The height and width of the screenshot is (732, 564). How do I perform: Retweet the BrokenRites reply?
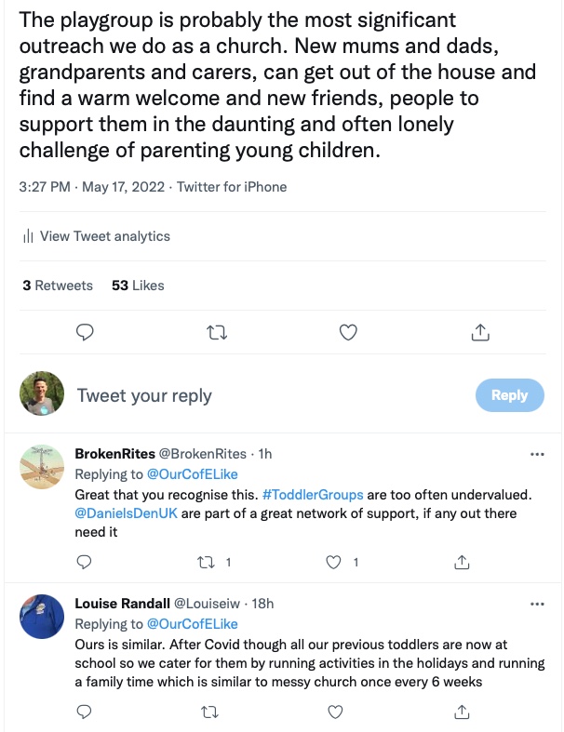pyautogui.click(x=215, y=562)
